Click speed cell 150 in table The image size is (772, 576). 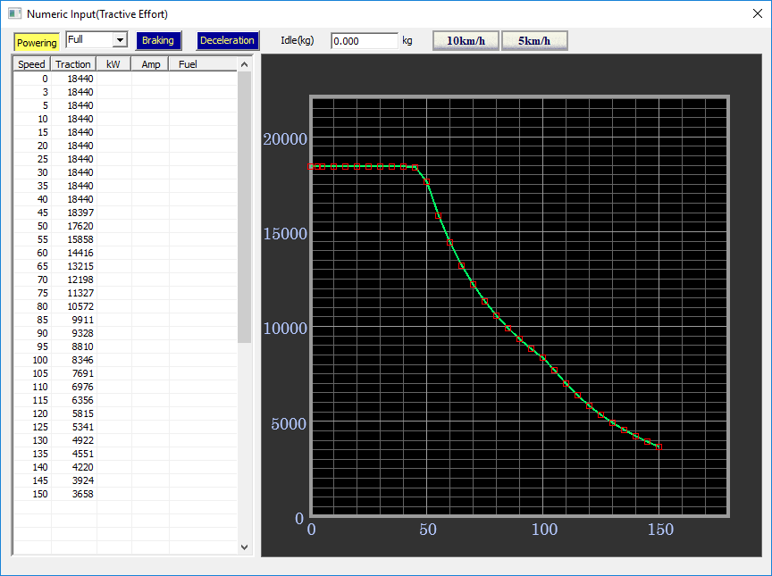[32, 494]
